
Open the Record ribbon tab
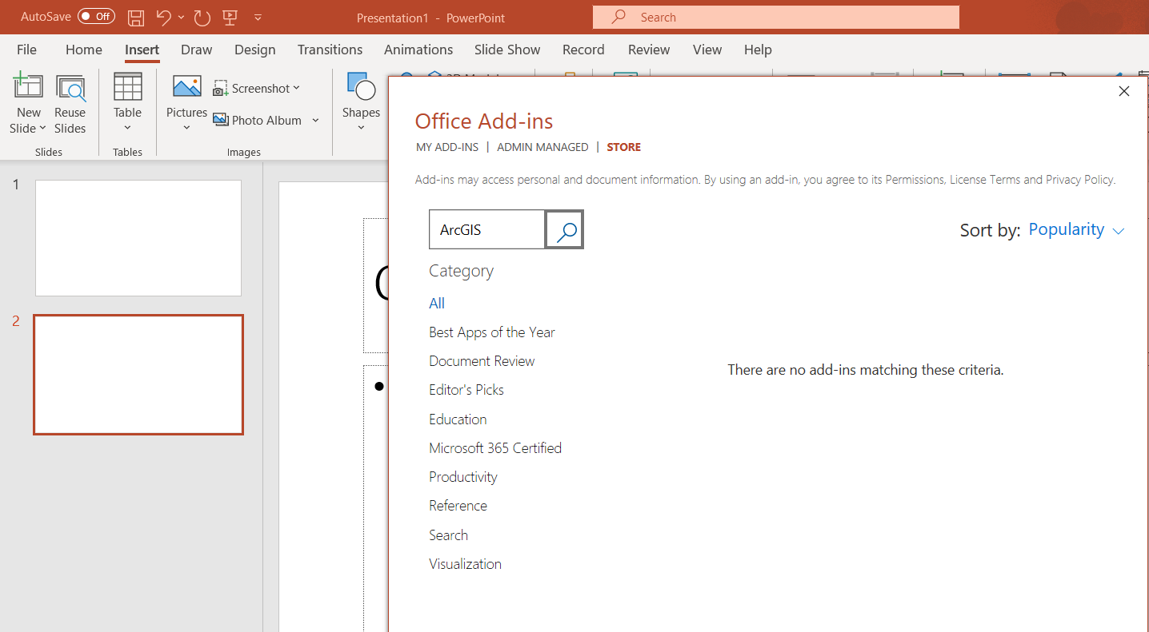[583, 50]
